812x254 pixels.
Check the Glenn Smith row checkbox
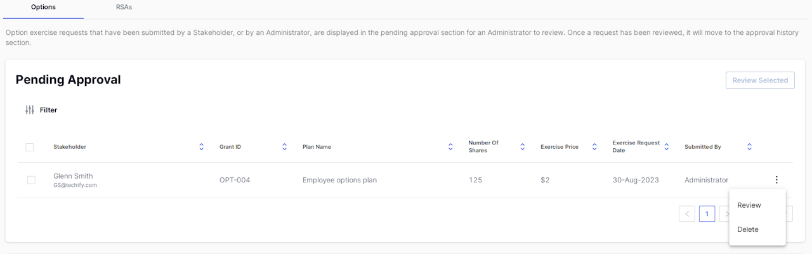pyautogui.click(x=31, y=180)
